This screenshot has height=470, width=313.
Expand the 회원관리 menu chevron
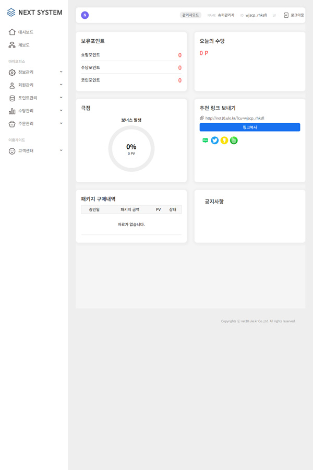(61, 85)
